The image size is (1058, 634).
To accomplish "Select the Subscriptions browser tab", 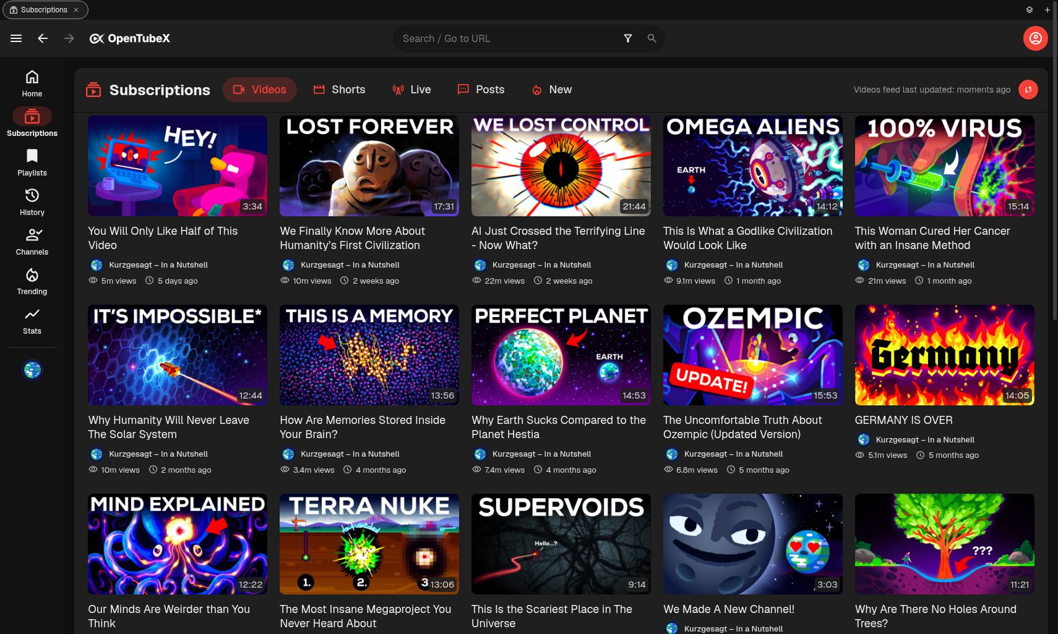I will click(x=45, y=10).
